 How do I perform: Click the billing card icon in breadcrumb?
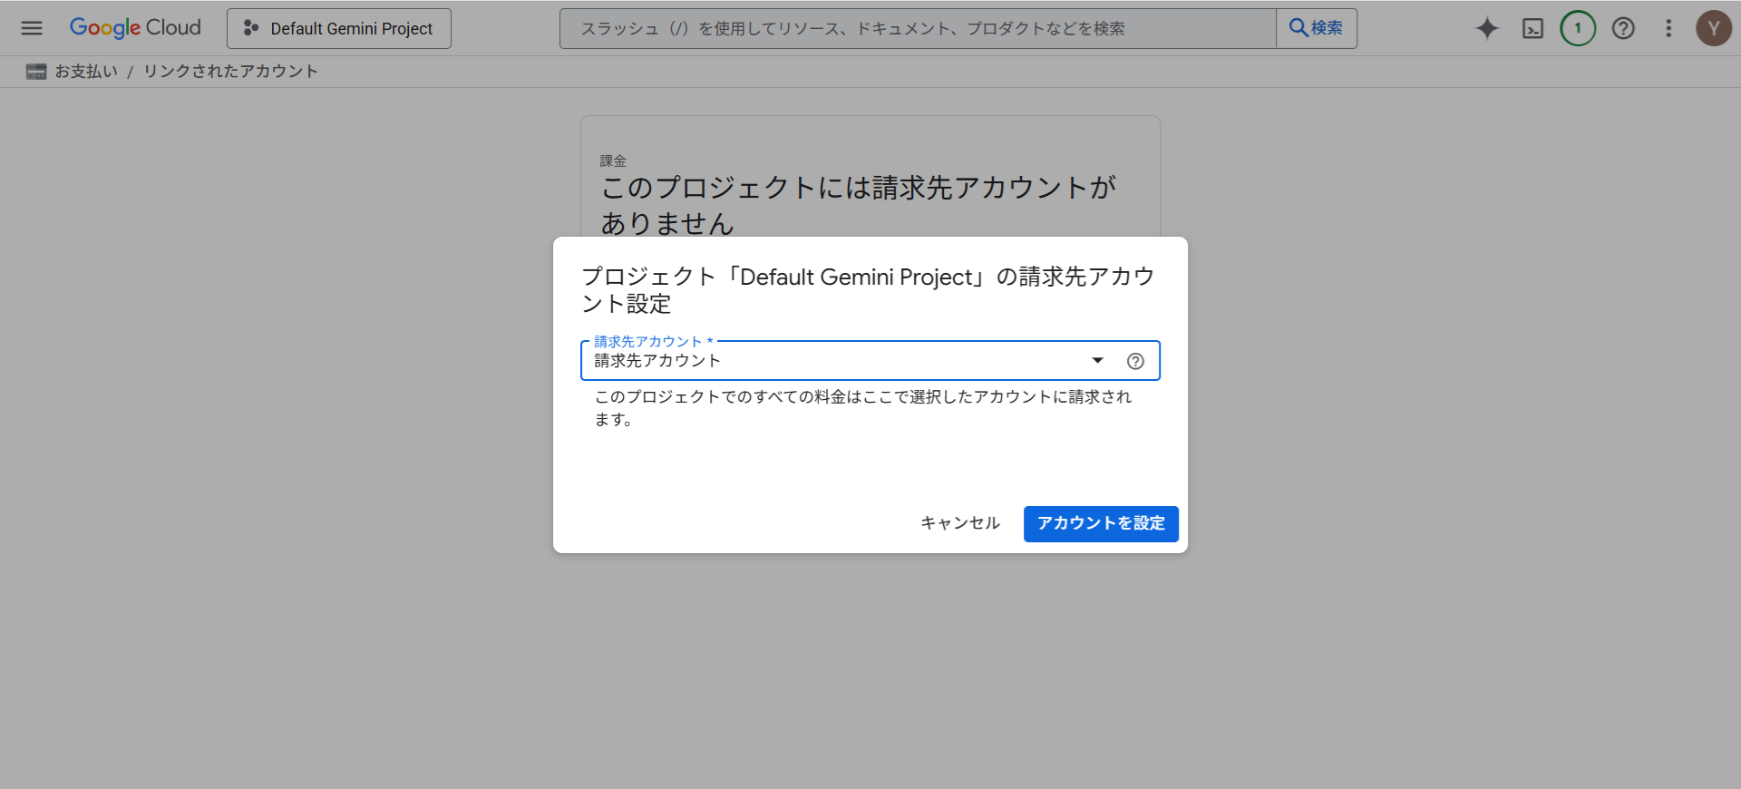(36, 72)
